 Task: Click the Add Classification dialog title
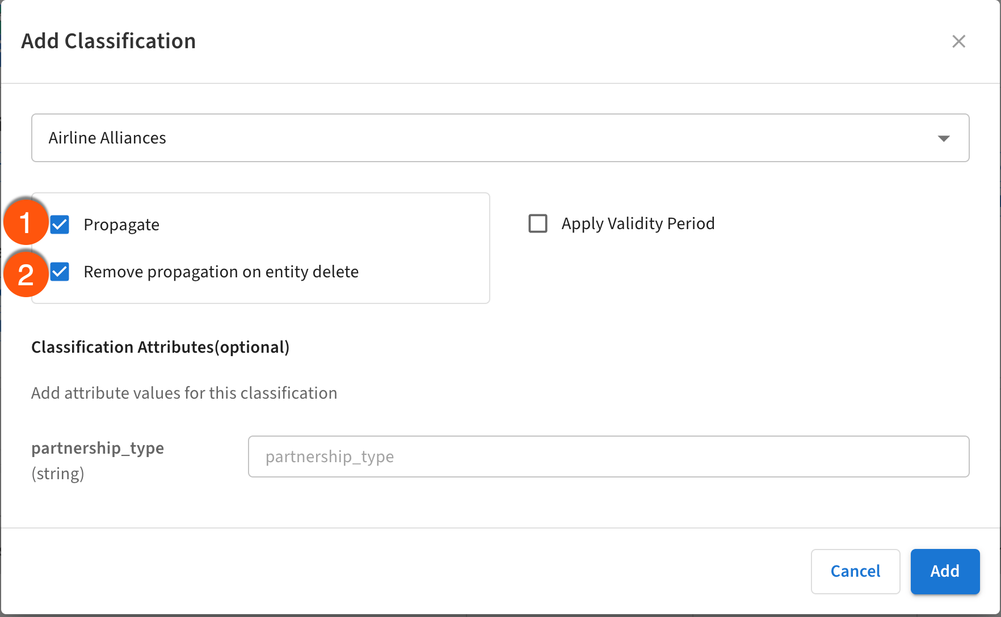point(108,41)
